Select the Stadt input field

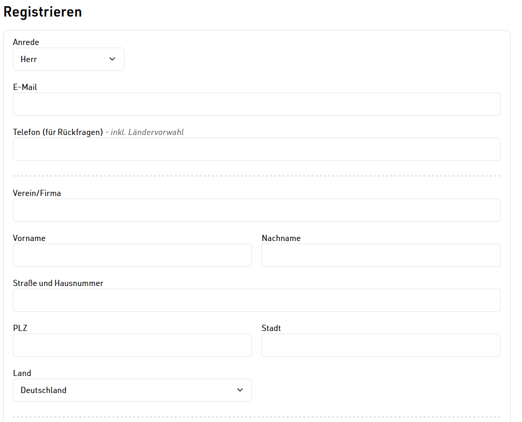(x=381, y=345)
